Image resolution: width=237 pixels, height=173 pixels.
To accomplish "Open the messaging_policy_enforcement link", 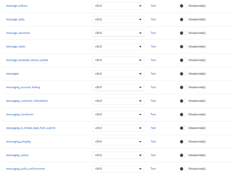I will pos(25,169).
